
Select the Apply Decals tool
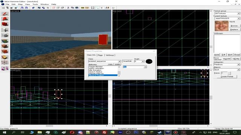pyautogui.click(x=5, y=51)
